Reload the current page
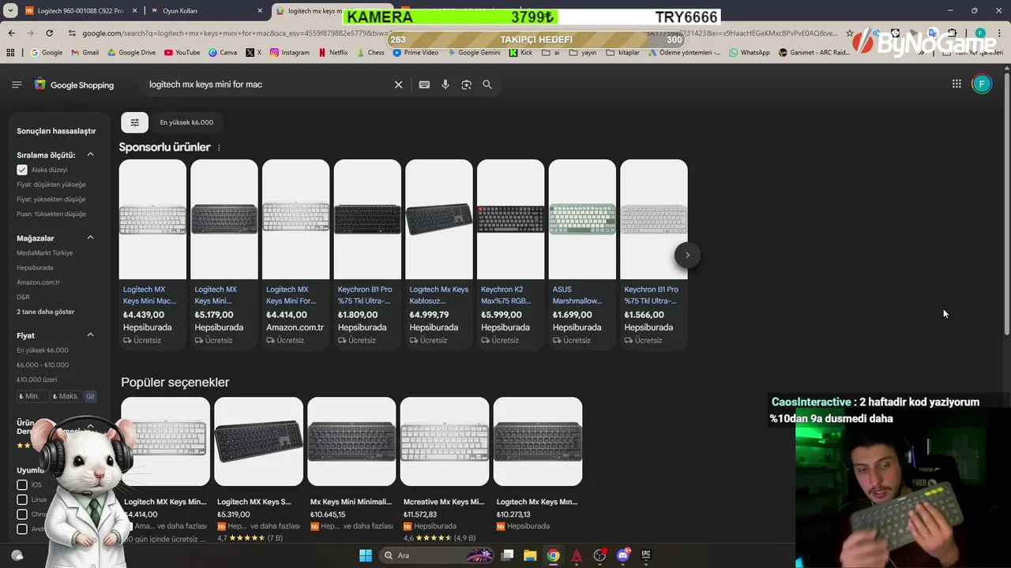The image size is (1011, 568). pyautogui.click(x=49, y=33)
